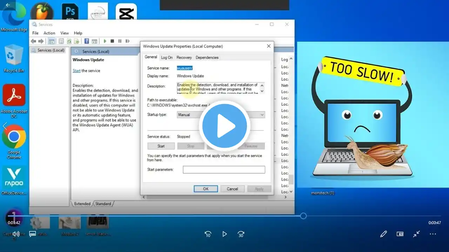Click the Stop Service square toolbar icon
449x252 pixels.
(112, 41)
